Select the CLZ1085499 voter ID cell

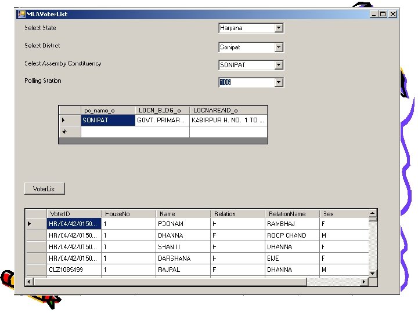(74, 270)
